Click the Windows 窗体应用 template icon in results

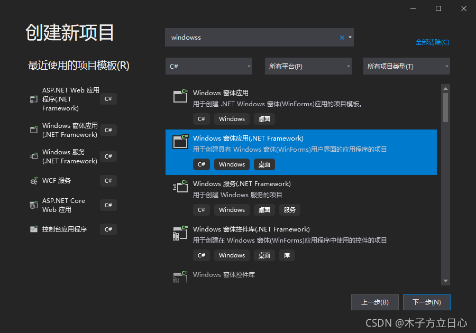(180, 96)
